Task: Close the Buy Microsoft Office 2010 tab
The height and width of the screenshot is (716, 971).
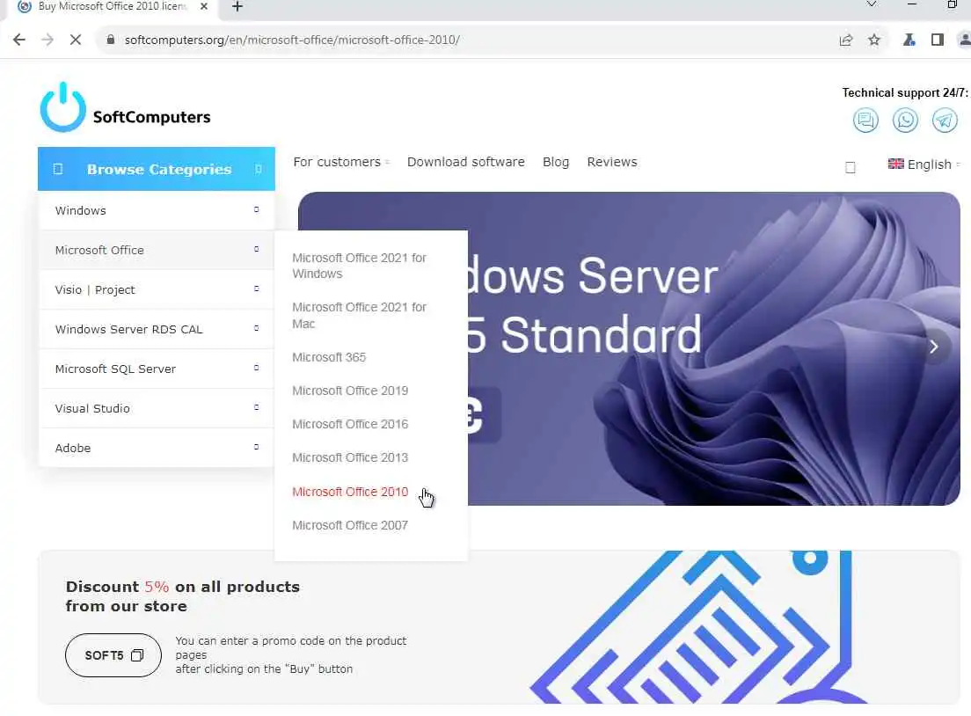Action: (x=204, y=6)
